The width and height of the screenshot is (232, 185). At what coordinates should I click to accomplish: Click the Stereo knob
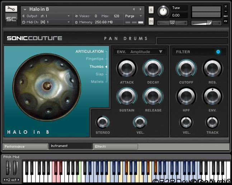tap(103, 123)
